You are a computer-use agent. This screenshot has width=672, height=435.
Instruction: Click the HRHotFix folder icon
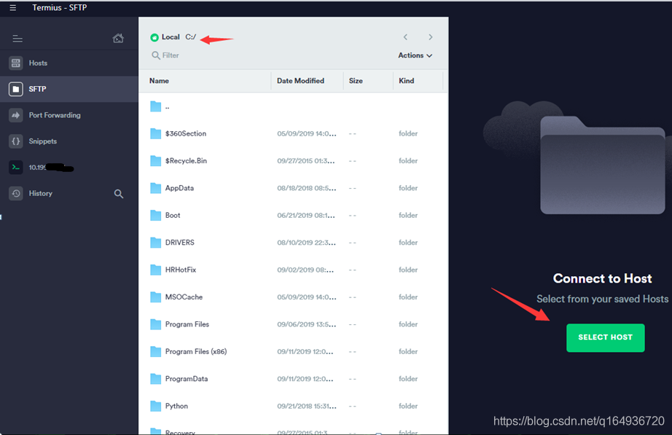tap(155, 270)
